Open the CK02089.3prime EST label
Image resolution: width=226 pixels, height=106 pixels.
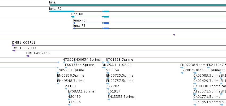click(x=207, y=75)
